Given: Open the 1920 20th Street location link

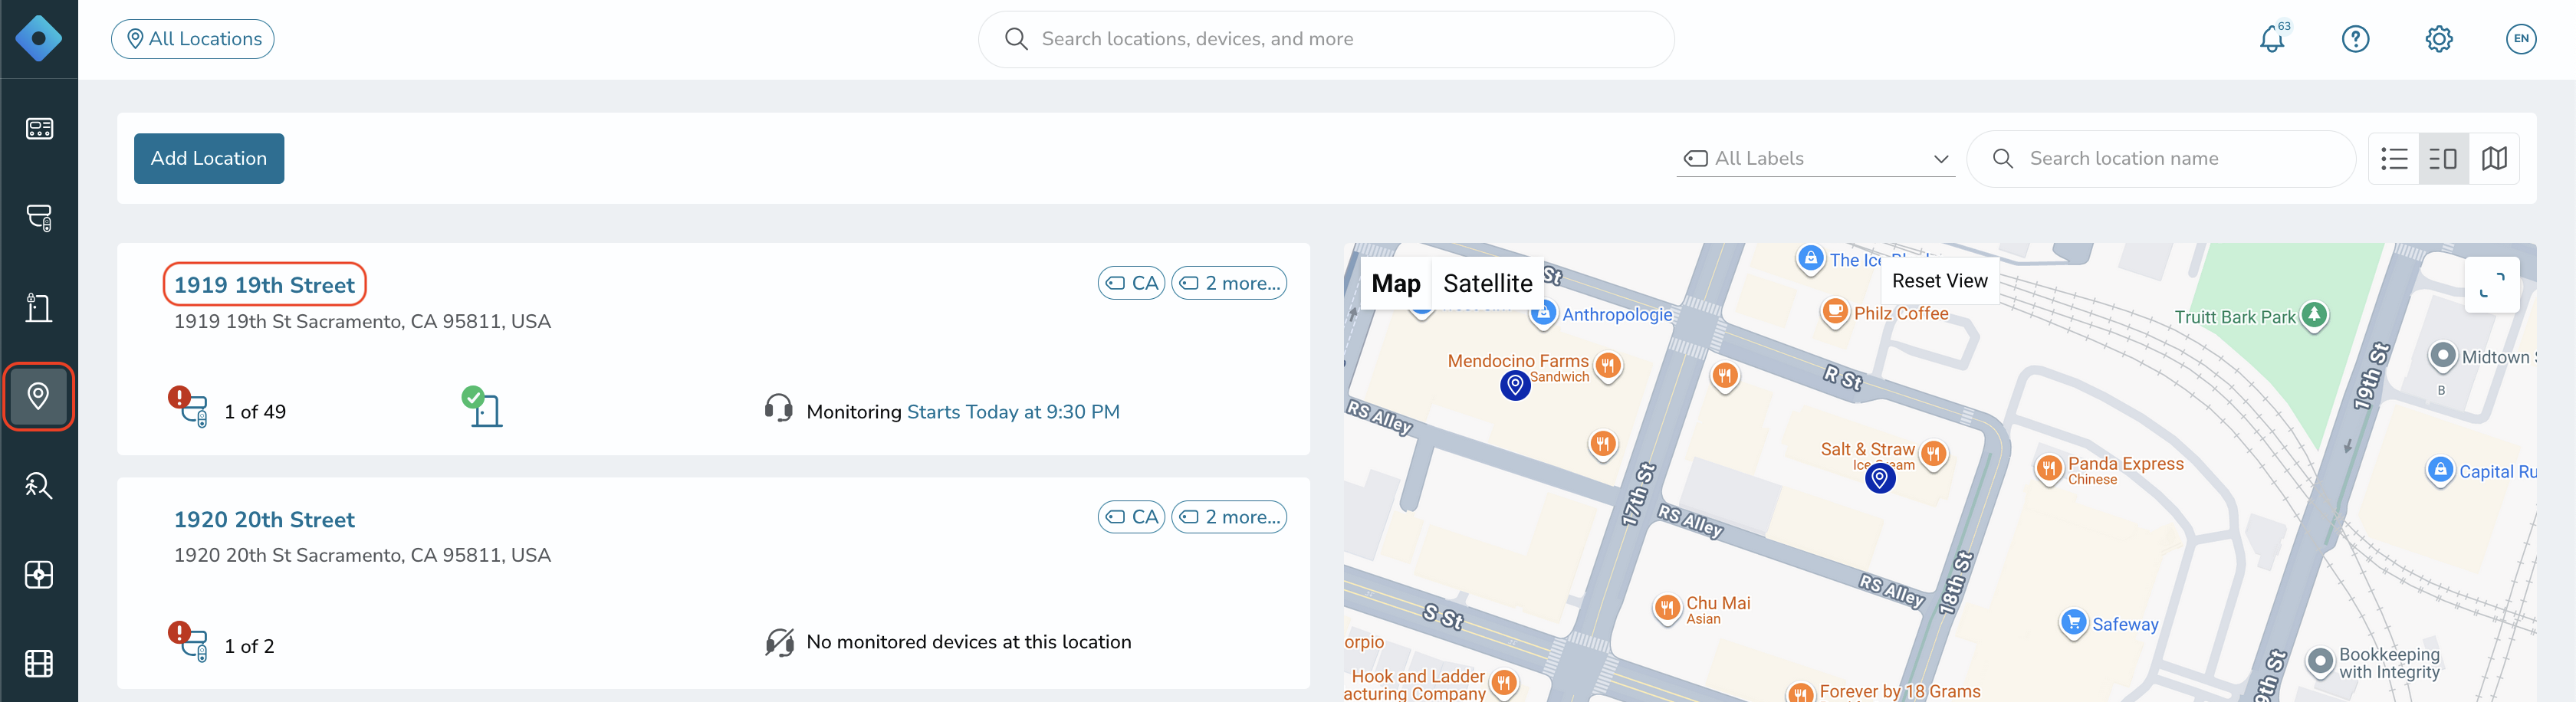Looking at the screenshot, I should point(264,520).
